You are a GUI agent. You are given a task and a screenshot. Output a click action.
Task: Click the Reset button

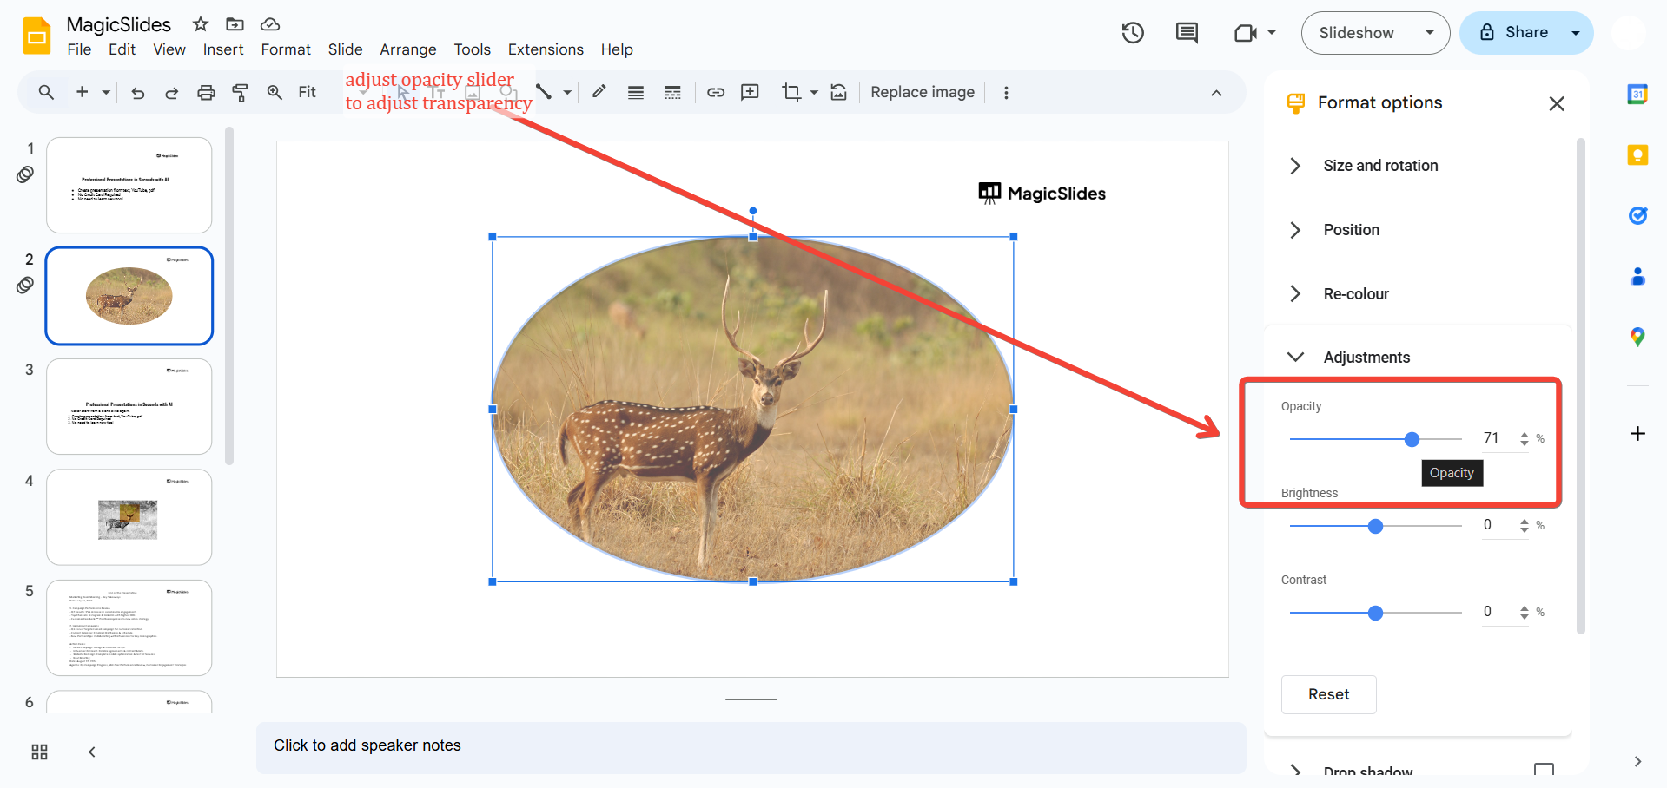pos(1328,694)
